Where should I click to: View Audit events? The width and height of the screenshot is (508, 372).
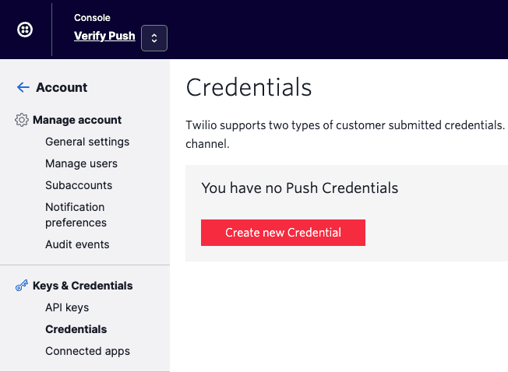tap(77, 244)
